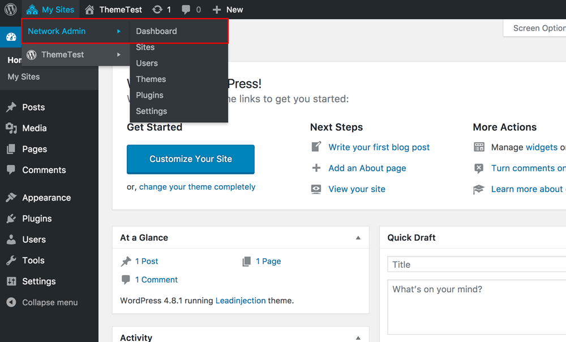
Task: Select Network Admin in My Sites menu
Action: tap(57, 31)
